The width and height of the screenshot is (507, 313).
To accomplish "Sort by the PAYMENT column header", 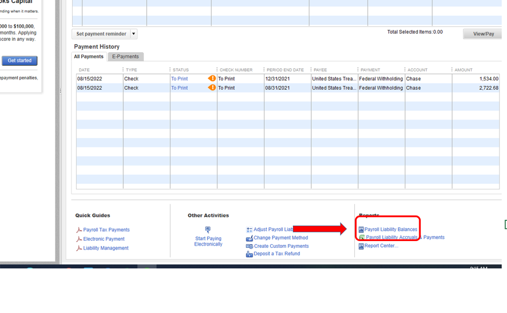I will (x=370, y=70).
